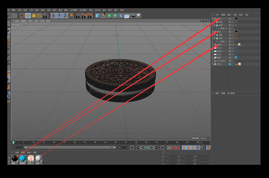Open the green subdivision generator icon

point(109,16)
